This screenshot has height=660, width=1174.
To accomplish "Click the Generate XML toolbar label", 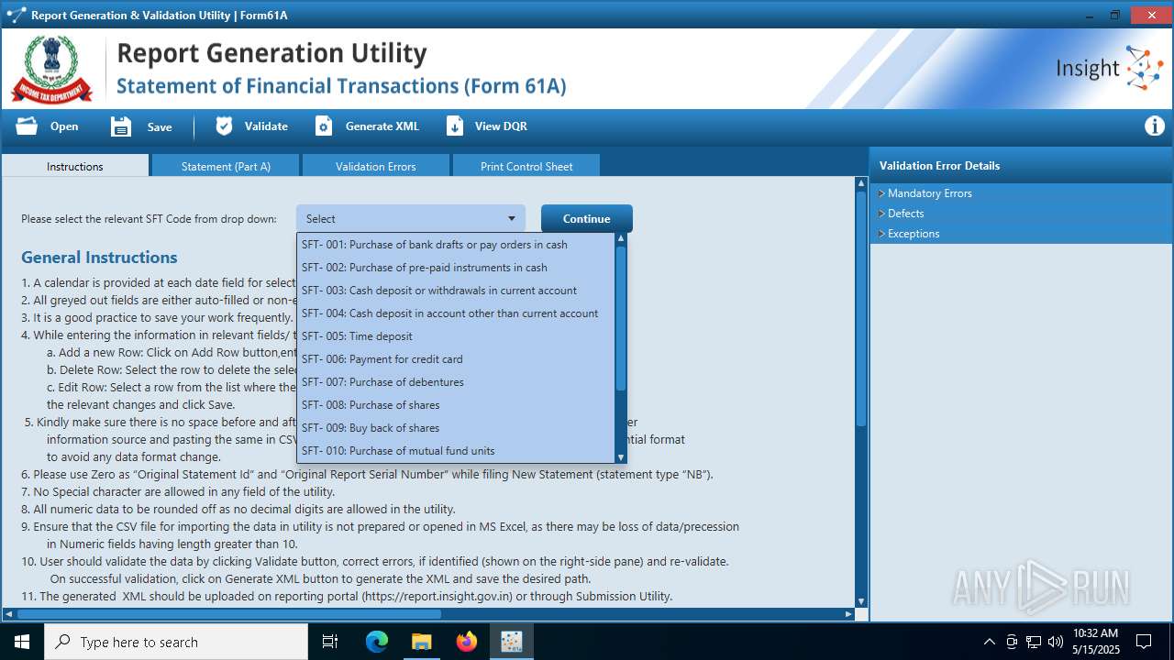I will pos(382,126).
